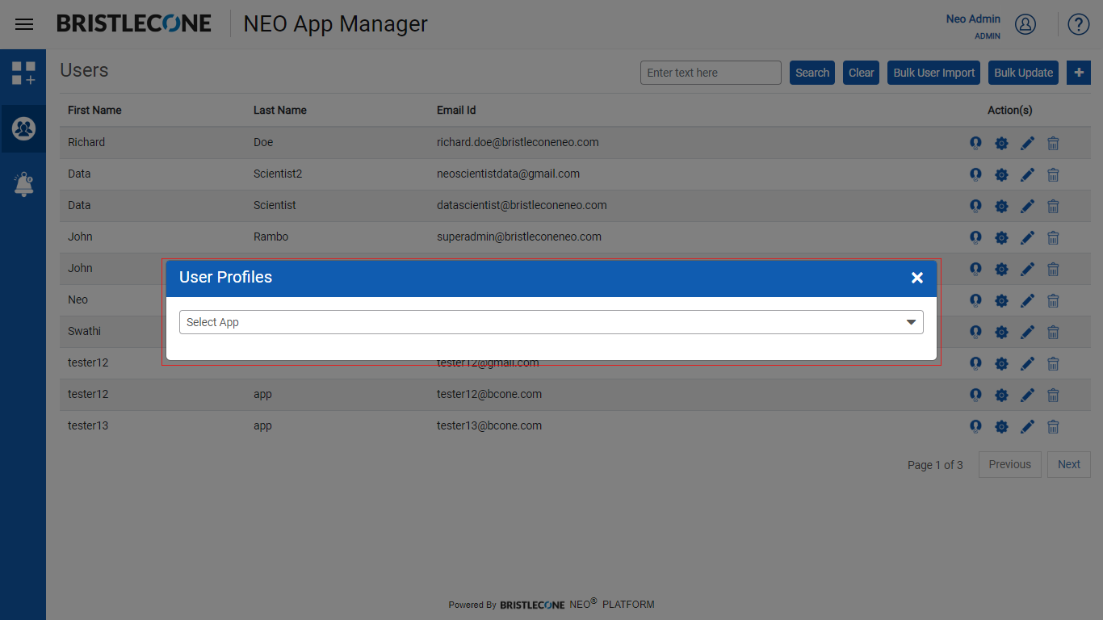Edit the Swathi user row
The height and width of the screenshot is (620, 1103).
[x=1027, y=332]
